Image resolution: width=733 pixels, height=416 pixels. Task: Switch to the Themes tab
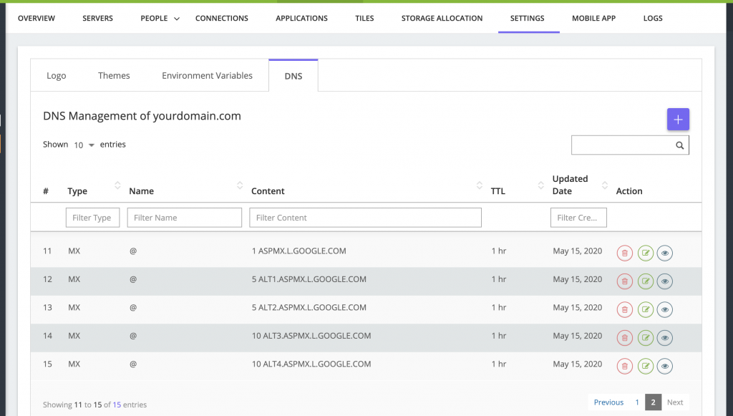click(114, 76)
